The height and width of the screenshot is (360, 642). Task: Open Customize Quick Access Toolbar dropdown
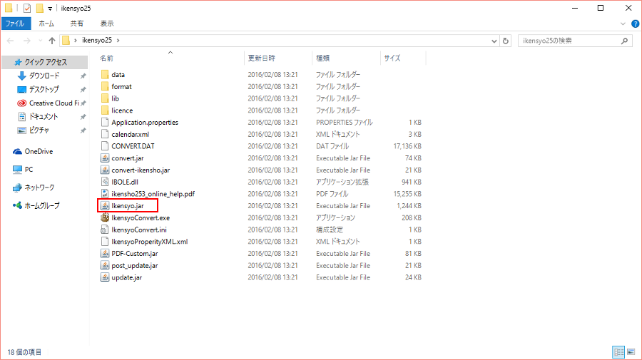[x=50, y=9]
